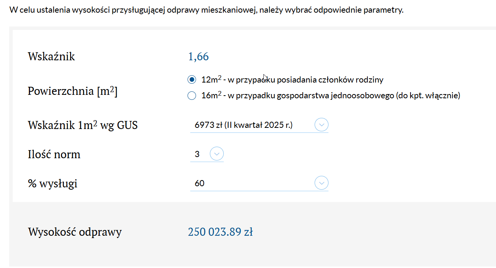
Task: Click the empty 16m² radio circle
Action: [x=191, y=95]
